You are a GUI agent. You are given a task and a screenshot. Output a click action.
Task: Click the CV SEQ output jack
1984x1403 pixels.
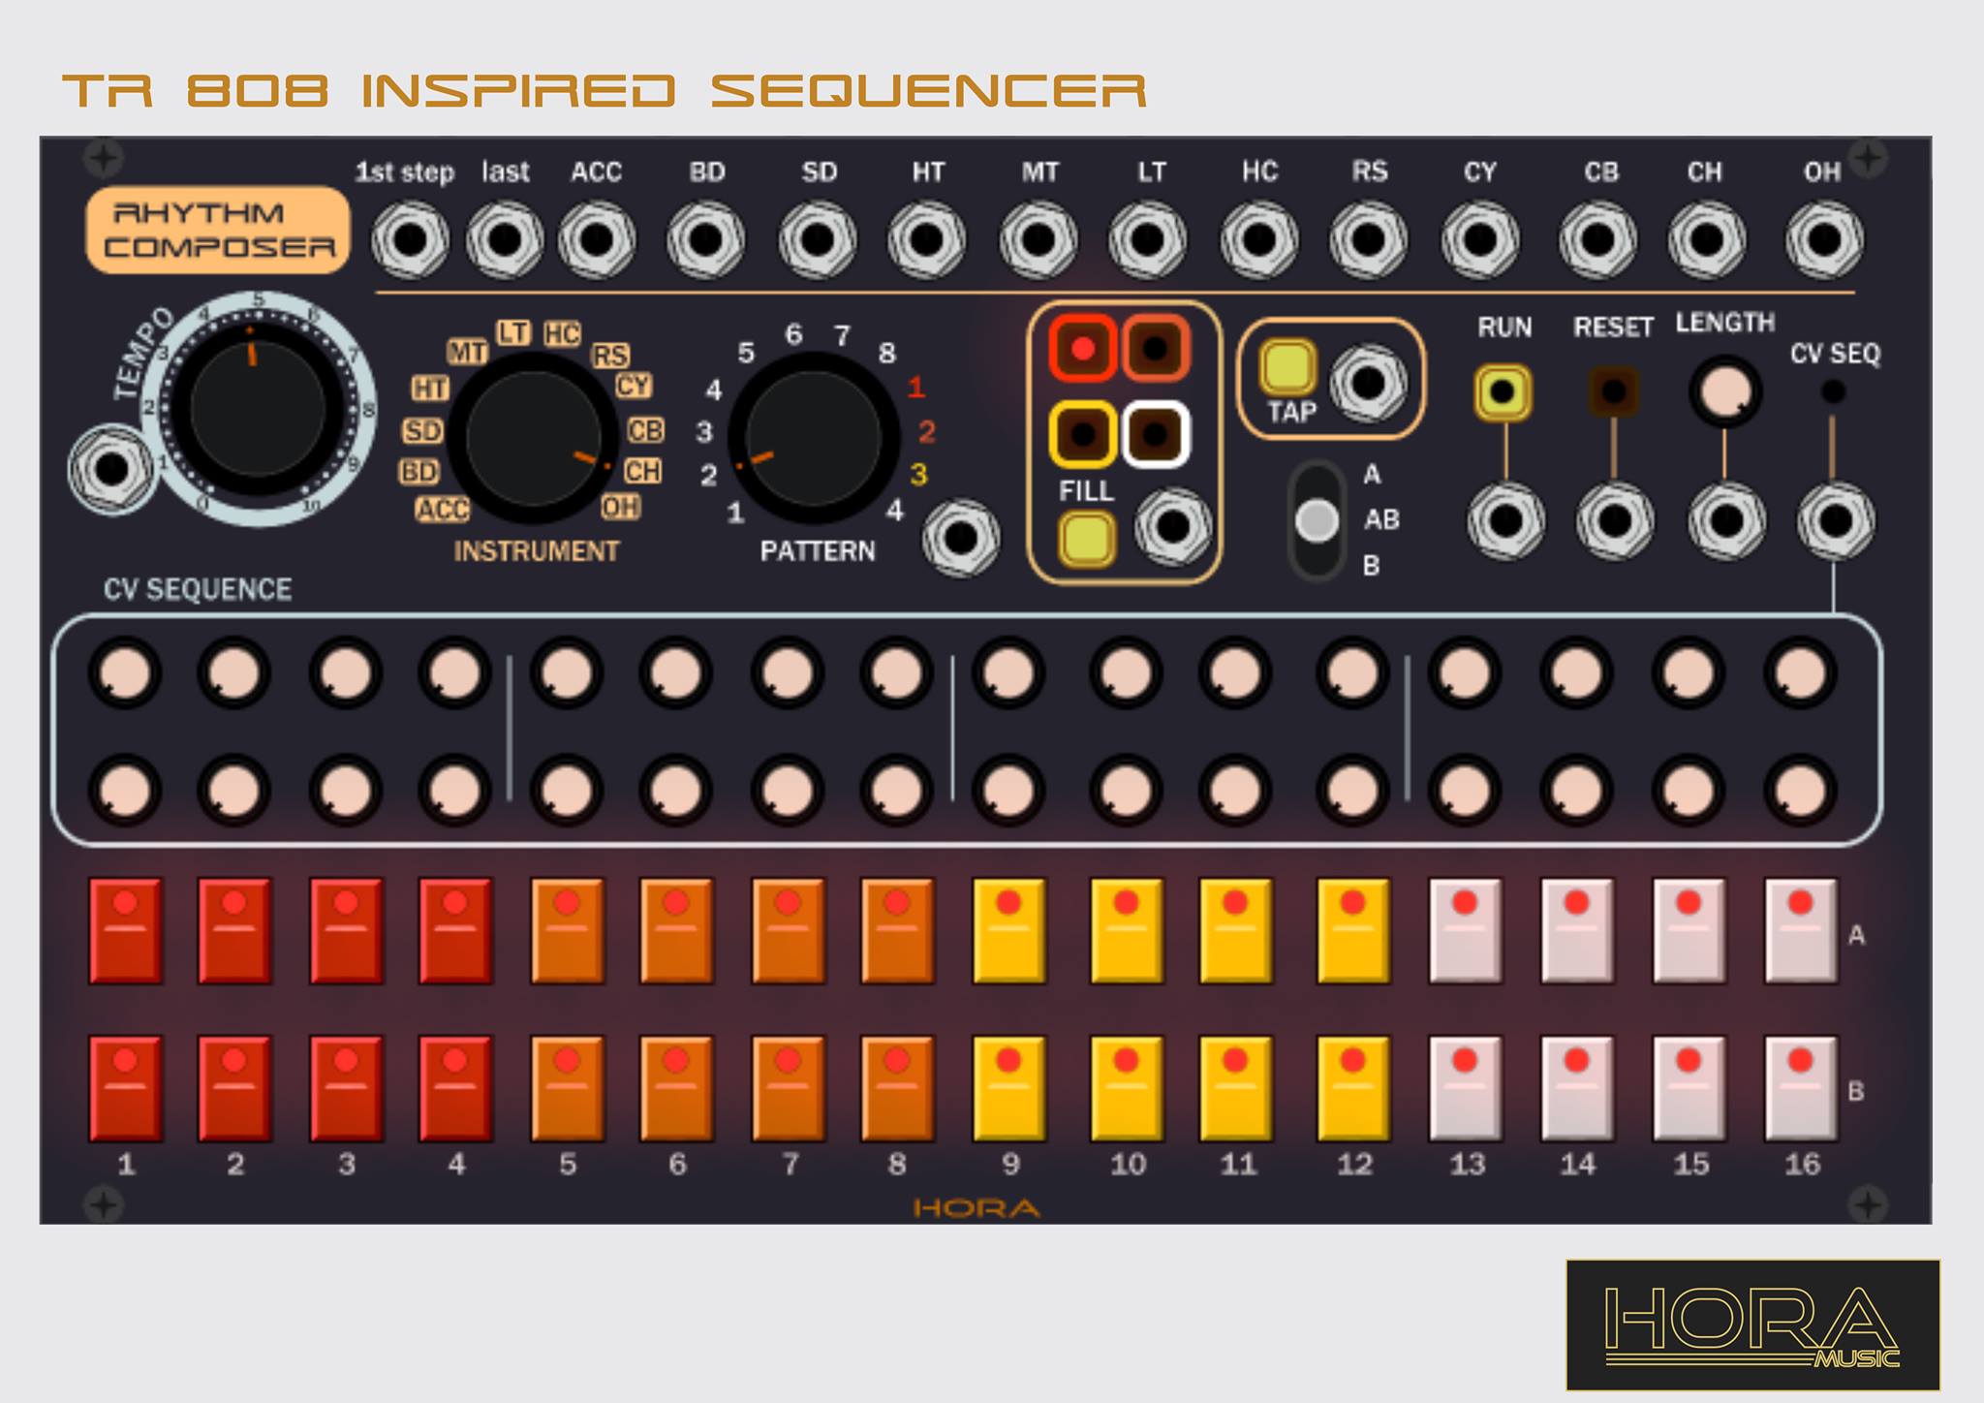point(1834,518)
